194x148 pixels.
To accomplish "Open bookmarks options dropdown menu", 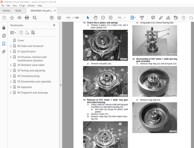I will click(x=13, y=33).
